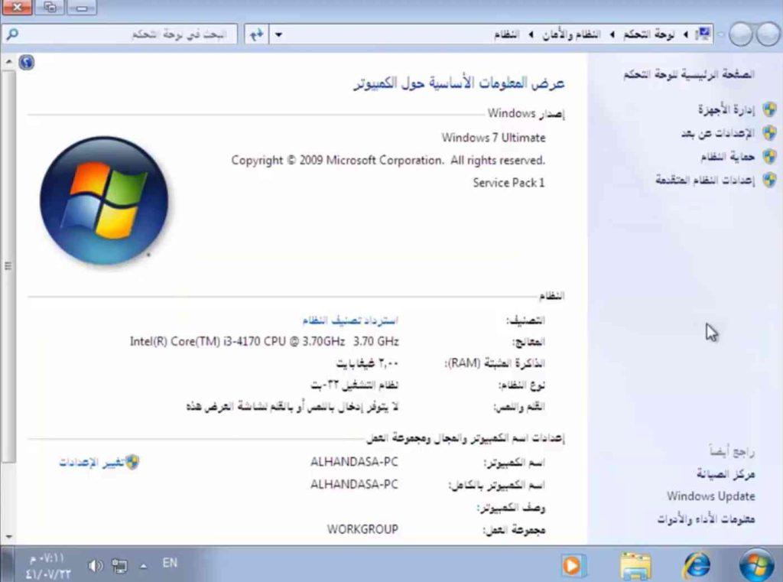Open الإعدادات عن بعد link

point(717,133)
